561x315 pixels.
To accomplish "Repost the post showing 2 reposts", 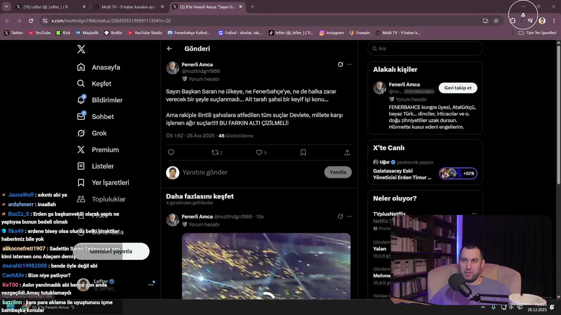I will pyautogui.click(x=217, y=152).
